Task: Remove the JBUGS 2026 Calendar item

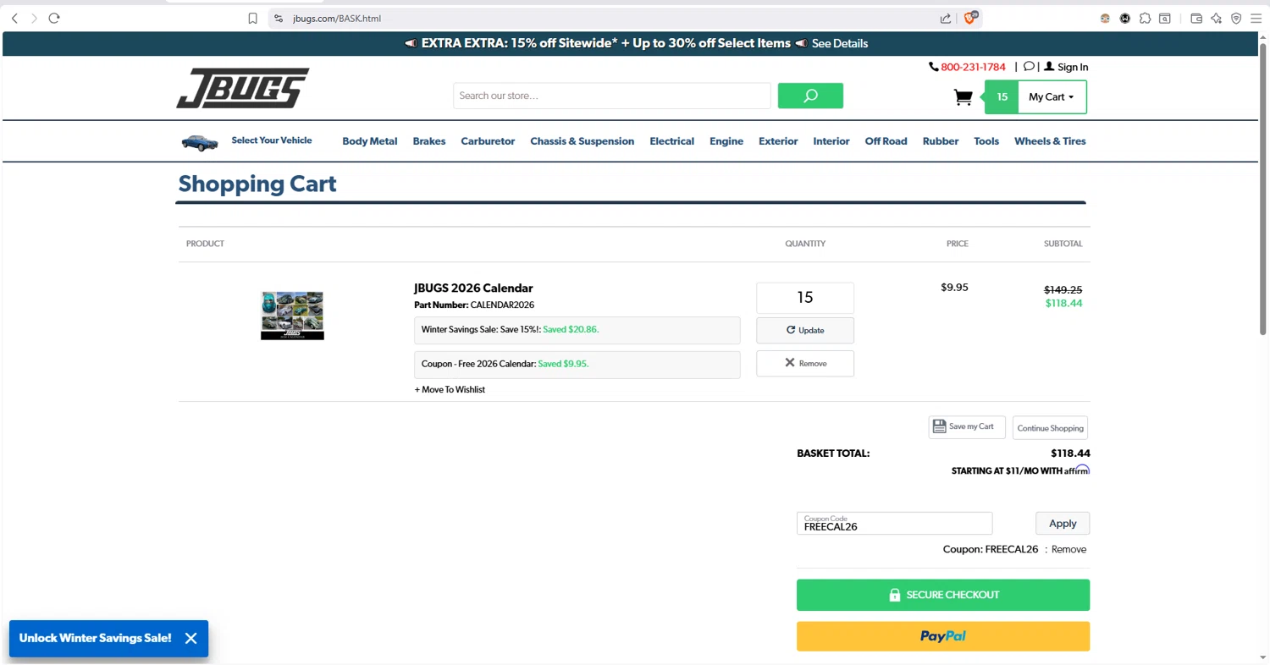Action: 805,363
